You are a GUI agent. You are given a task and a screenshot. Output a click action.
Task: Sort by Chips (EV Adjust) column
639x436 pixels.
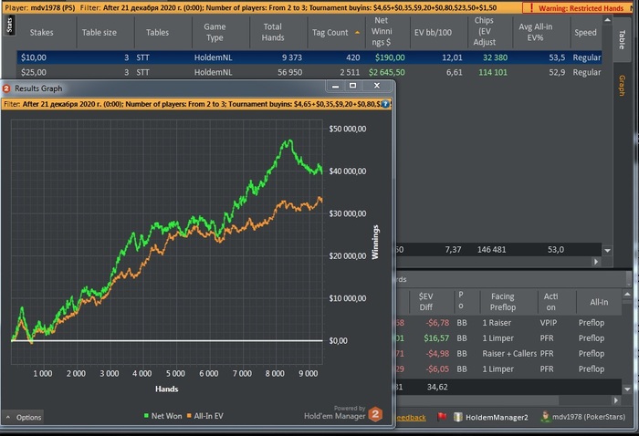click(484, 31)
